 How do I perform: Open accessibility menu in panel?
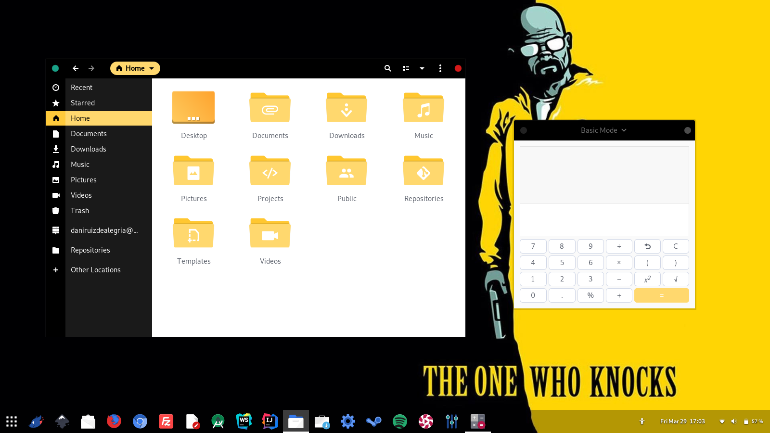(642, 421)
